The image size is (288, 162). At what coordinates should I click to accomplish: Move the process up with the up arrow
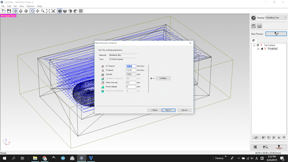click(x=279, y=137)
